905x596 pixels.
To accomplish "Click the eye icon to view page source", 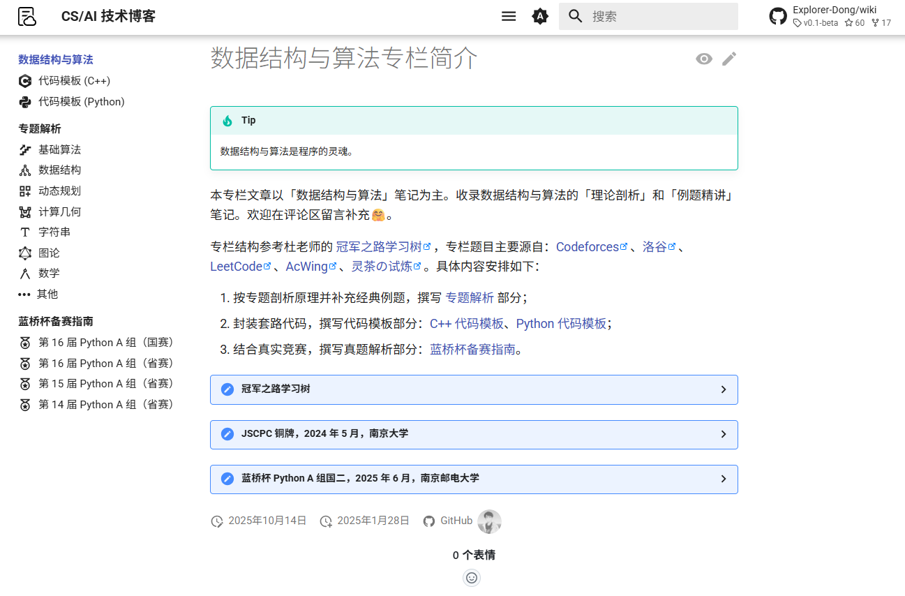I will pyautogui.click(x=704, y=59).
